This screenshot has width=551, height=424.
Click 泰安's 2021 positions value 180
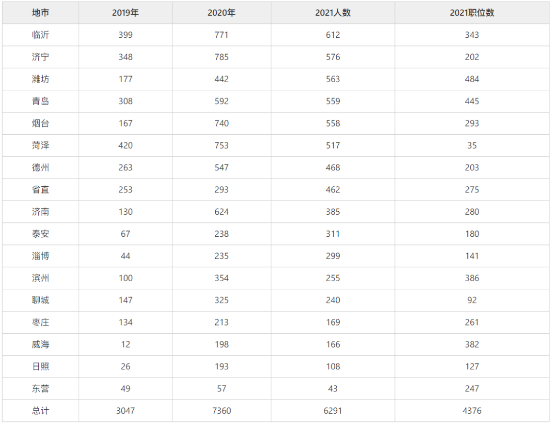click(472, 234)
